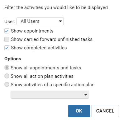Screen dimensions: 123x120
Task: Click the Show completed activities label
Action: (39, 48)
